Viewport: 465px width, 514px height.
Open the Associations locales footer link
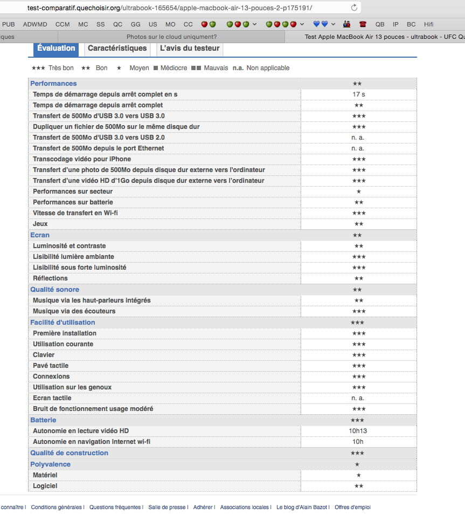[244, 507]
